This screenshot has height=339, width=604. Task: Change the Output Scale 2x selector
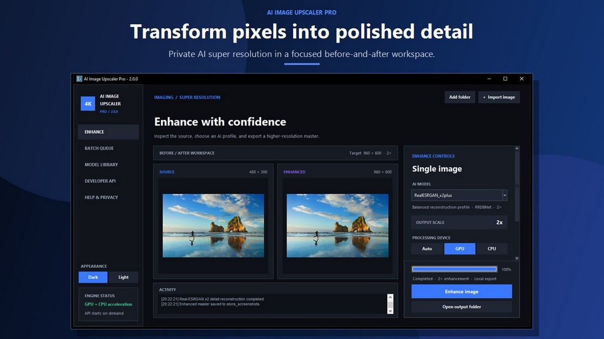click(459, 222)
